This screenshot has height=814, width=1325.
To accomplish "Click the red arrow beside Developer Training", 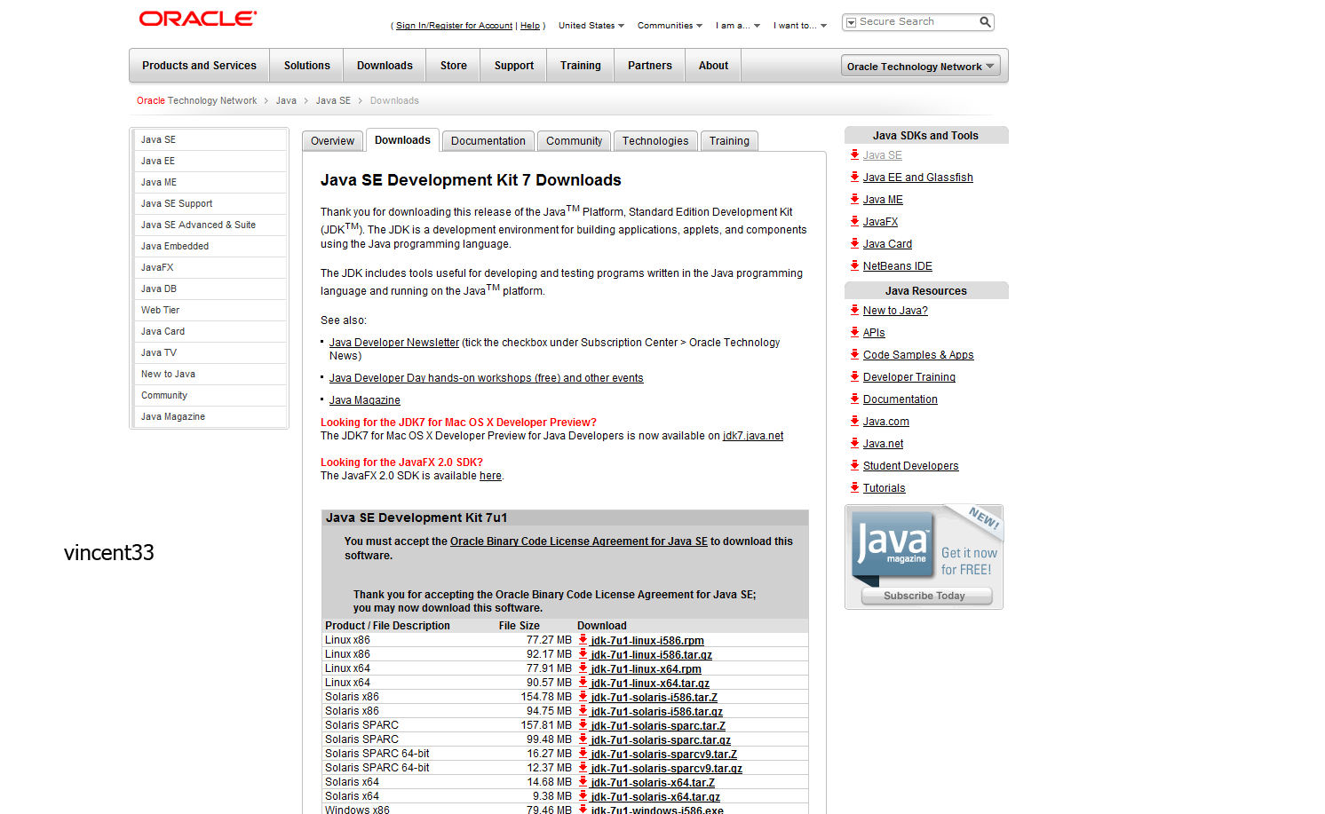I will pos(854,376).
